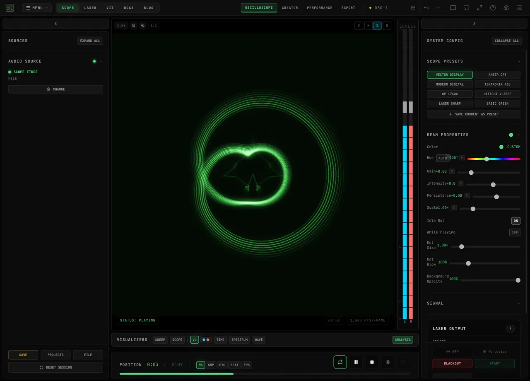The image size is (530, 381).
Task: Collapse the right panel with the chevron
Action: [x=474, y=24]
